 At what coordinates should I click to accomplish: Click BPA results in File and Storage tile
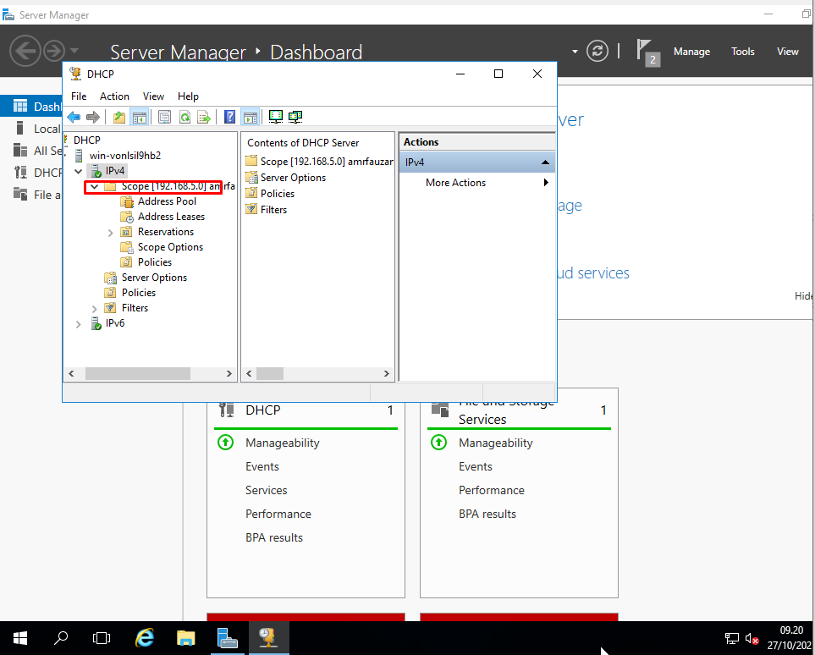[487, 514]
